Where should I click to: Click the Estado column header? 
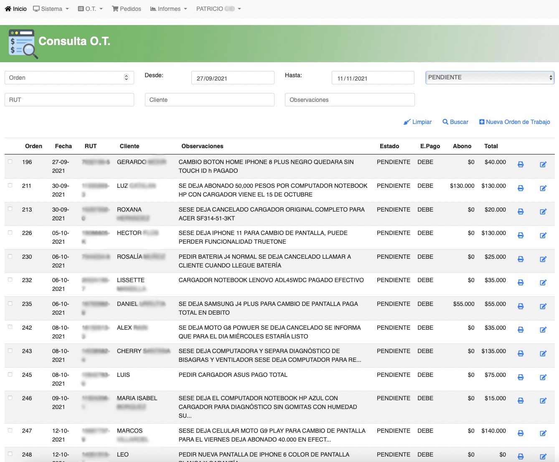pyautogui.click(x=389, y=146)
